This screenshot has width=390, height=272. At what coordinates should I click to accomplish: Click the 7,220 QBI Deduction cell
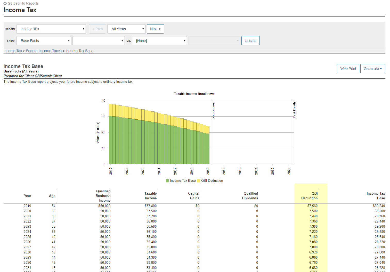tap(313, 232)
